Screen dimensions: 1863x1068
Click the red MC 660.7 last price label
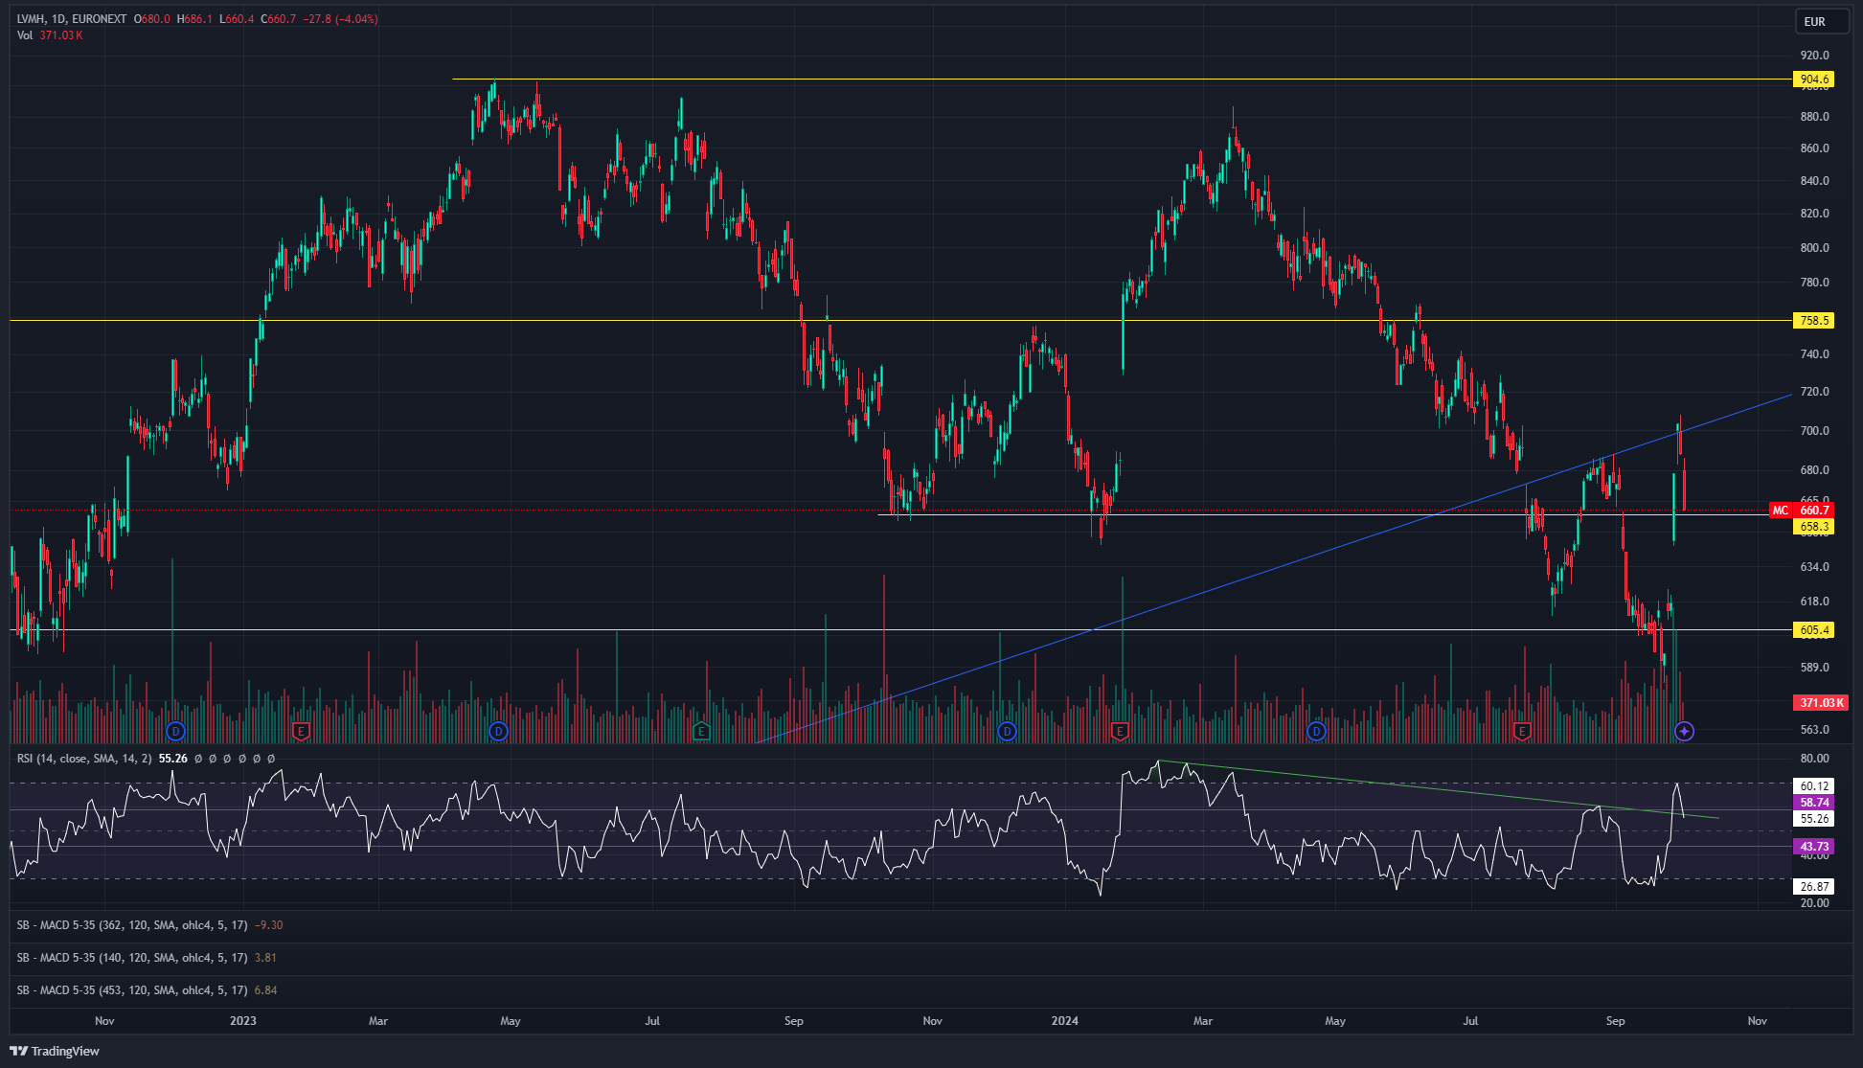(x=1801, y=511)
